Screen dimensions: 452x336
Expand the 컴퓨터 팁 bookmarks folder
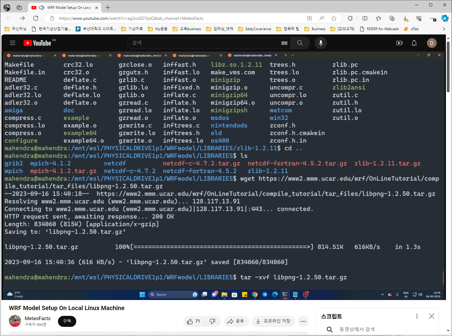pyautogui.click(x=288, y=29)
